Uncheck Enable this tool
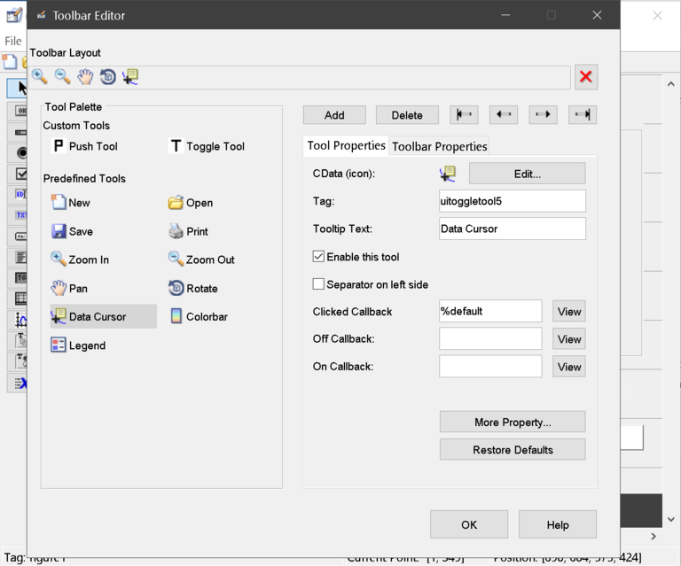Screen dimensions: 681x566 tap(318, 256)
